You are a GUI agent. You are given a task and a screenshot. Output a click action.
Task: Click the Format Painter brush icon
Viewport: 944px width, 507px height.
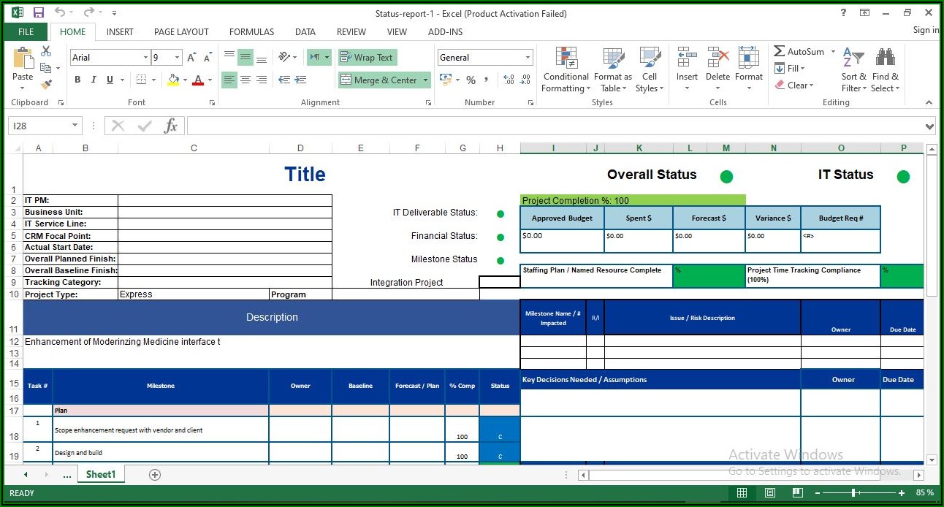46,85
